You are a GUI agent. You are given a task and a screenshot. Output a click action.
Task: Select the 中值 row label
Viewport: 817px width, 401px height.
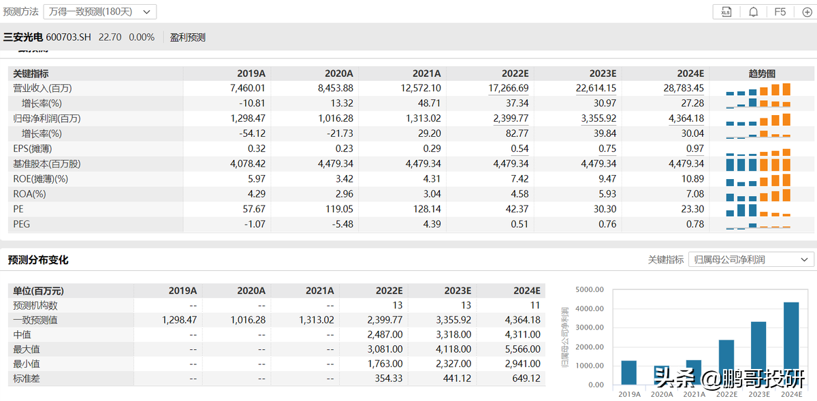pos(22,334)
